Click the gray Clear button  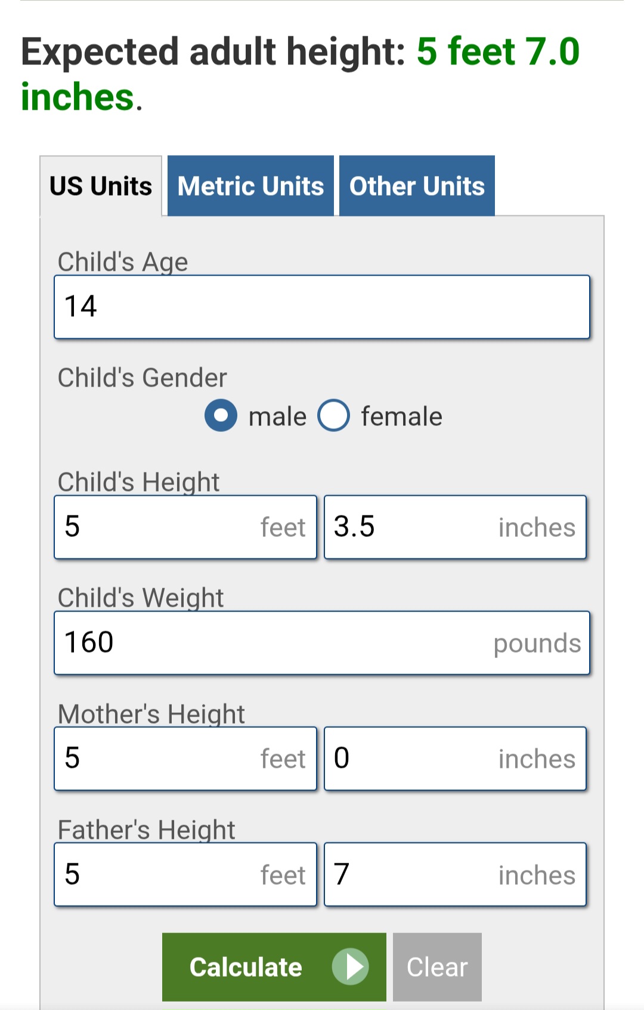pyautogui.click(x=437, y=966)
